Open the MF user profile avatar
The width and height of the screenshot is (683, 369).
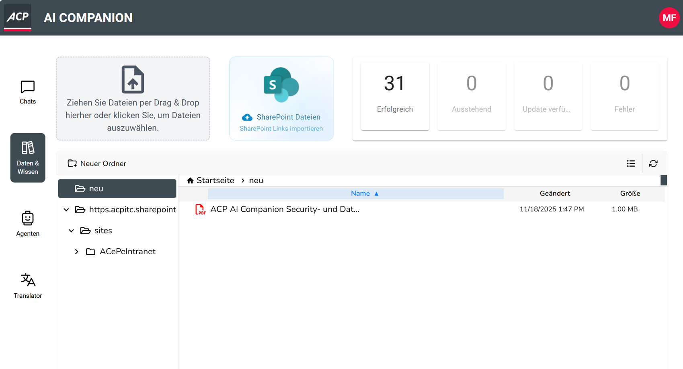[669, 18]
